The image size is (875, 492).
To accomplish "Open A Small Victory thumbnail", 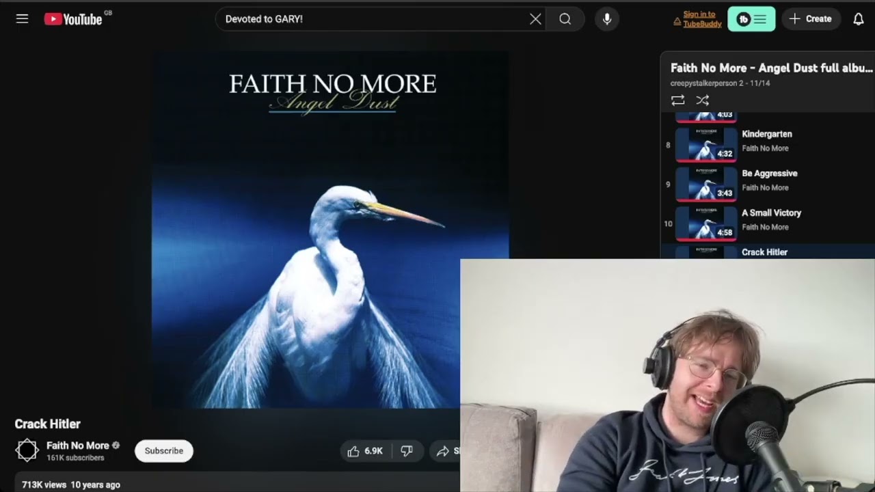I will point(706,224).
